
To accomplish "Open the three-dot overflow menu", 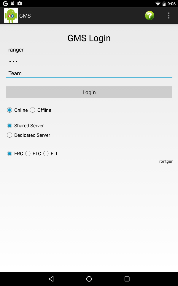I will point(169,15).
